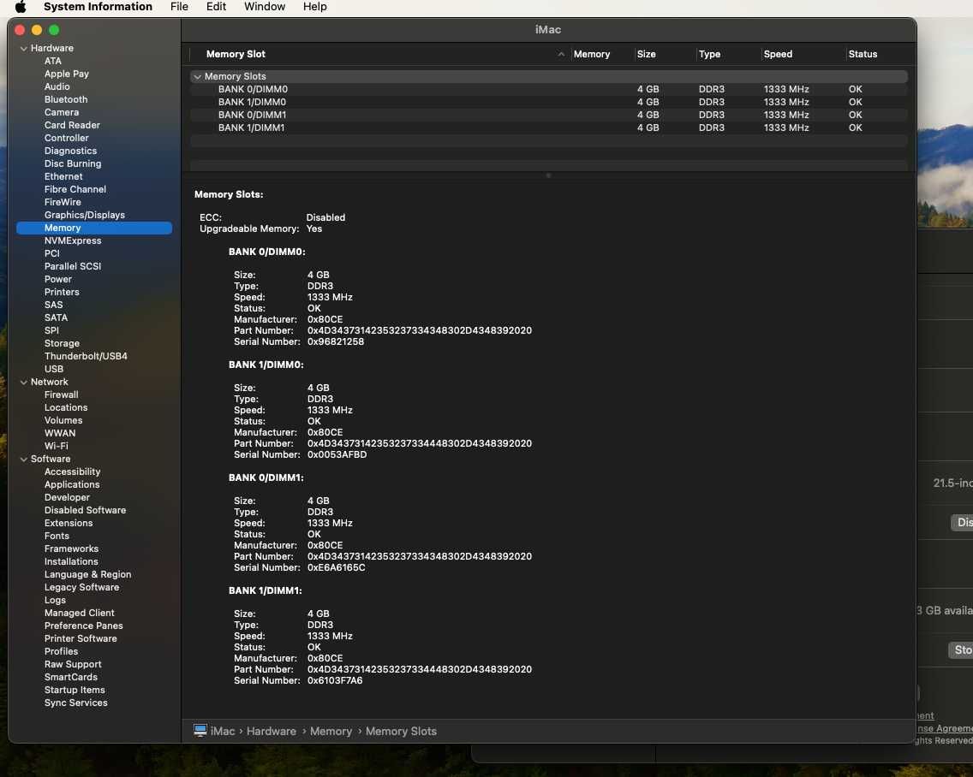The width and height of the screenshot is (973, 777).
Task: Select Wi-Fi under Network
Action: click(x=57, y=446)
